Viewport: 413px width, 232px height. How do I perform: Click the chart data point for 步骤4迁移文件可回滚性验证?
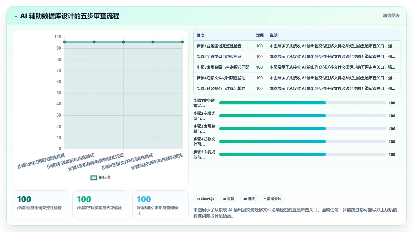coord(153,42)
